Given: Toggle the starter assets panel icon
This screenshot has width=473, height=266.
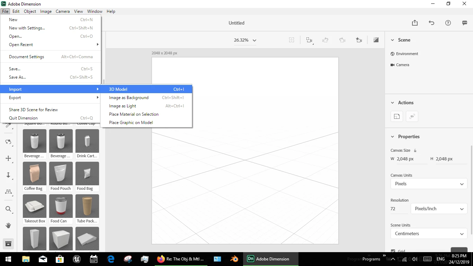Looking at the screenshot, I should (8, 244).
